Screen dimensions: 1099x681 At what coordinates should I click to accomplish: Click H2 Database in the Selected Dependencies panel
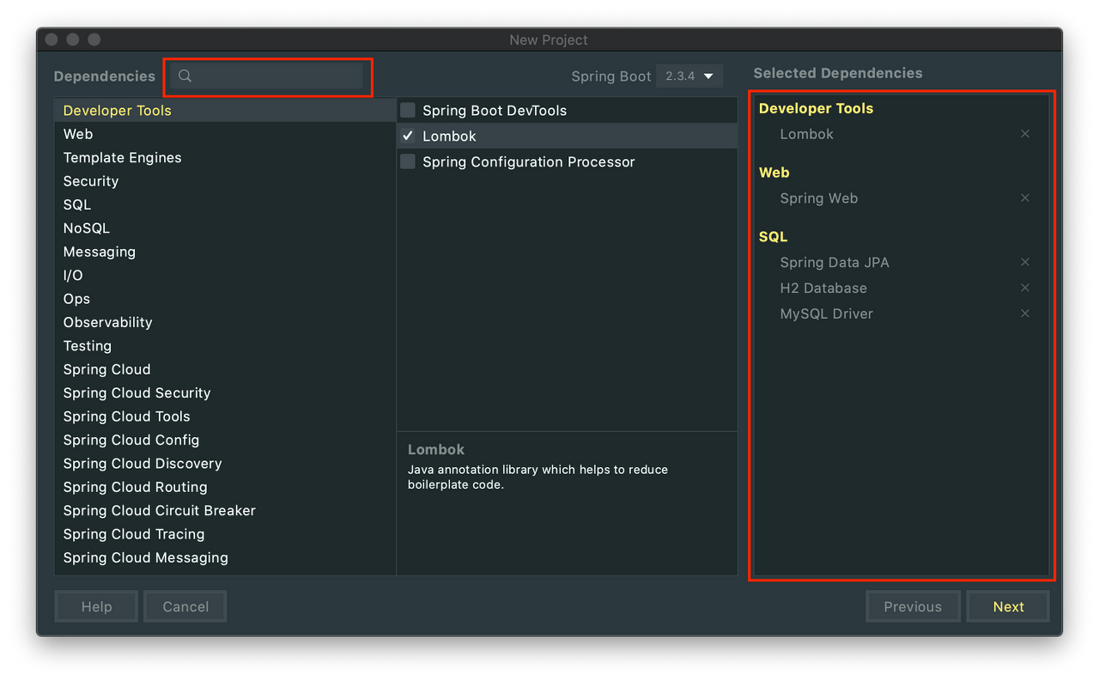(x=823, y=289)
